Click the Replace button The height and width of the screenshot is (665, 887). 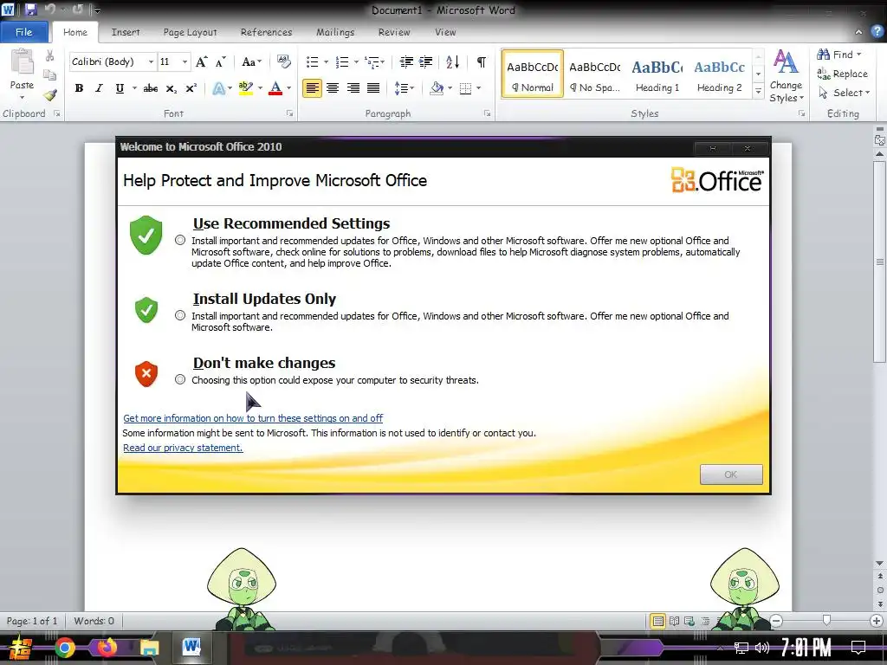[842, 74]
